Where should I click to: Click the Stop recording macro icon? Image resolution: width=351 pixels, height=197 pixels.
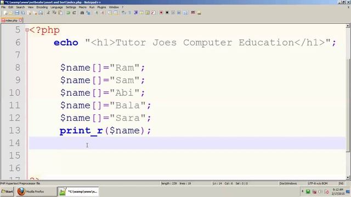(x=167, y=13)
